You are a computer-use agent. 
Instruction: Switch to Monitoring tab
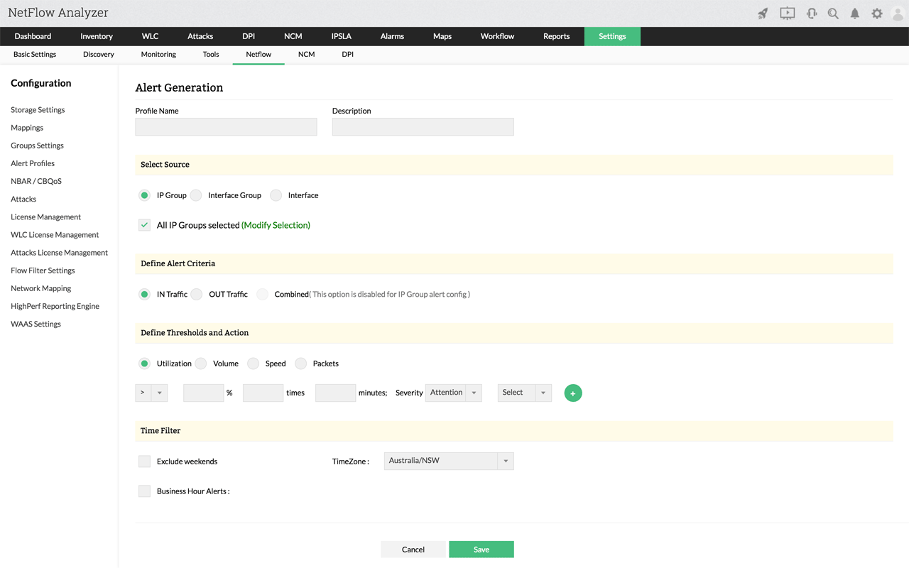pyautogui.click(x=158, y=55)
